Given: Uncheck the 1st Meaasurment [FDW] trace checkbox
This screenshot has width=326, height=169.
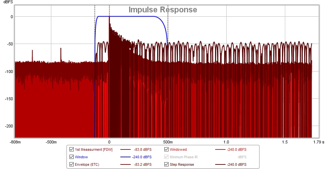Looking at the screenshot, I should [x=71, y=149].
